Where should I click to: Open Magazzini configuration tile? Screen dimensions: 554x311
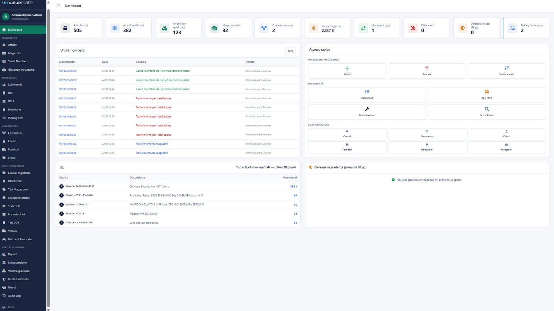(x=507, y=147)
